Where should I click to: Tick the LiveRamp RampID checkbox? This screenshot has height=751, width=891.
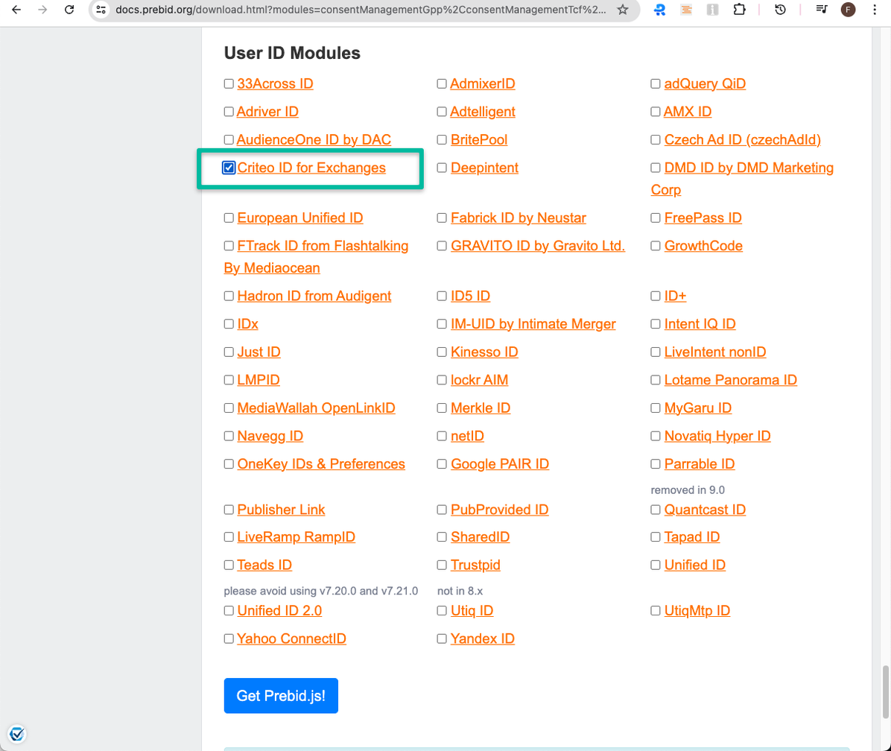pos(229,537)
